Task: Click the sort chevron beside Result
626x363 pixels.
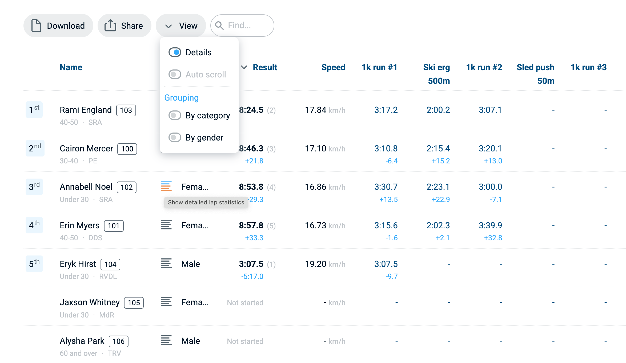Action: coord(244,67)
